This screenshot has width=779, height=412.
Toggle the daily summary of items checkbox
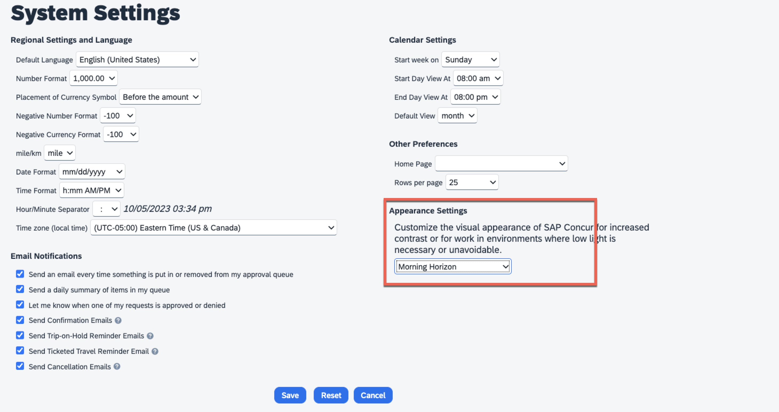coord(20,290)
